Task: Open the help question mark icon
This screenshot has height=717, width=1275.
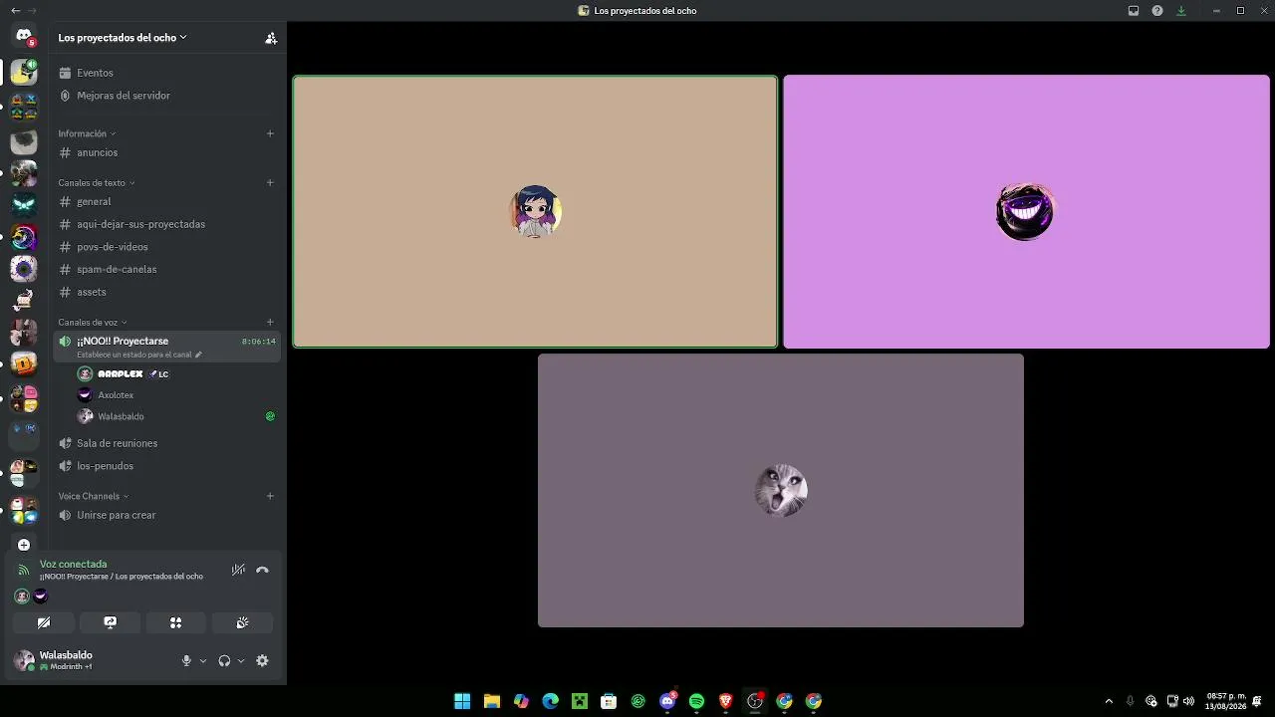Action: pyautogui.click(x=1157, y=11)
